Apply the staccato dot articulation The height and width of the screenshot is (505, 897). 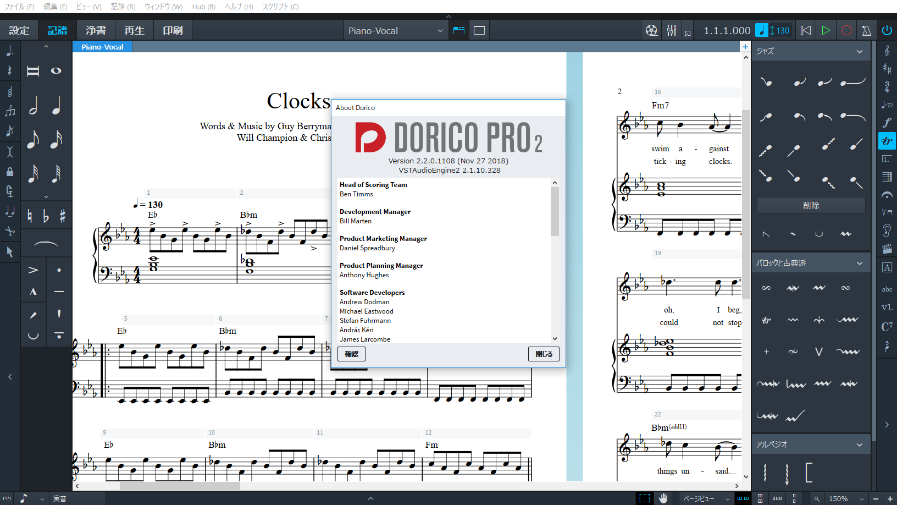click(59, 270)
